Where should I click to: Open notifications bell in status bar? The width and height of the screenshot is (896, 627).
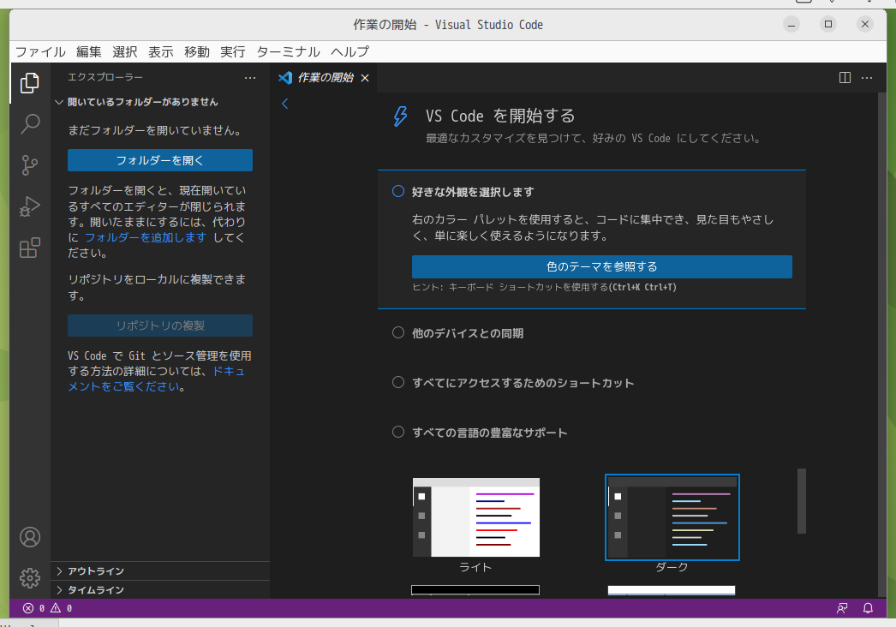pos(868,608)
